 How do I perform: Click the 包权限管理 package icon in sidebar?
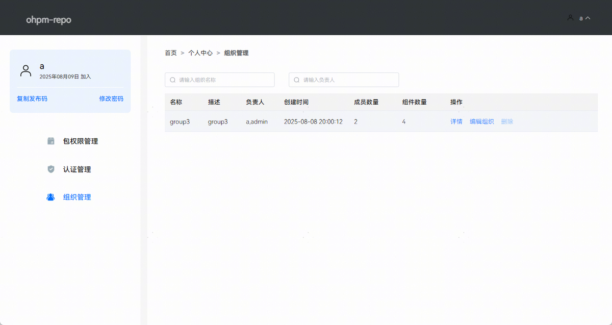click(50, 141)
